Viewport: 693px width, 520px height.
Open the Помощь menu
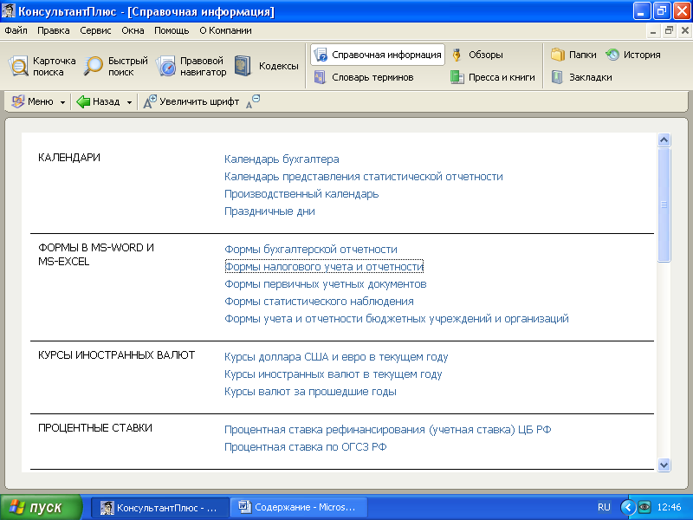click(x=172, y=30)
